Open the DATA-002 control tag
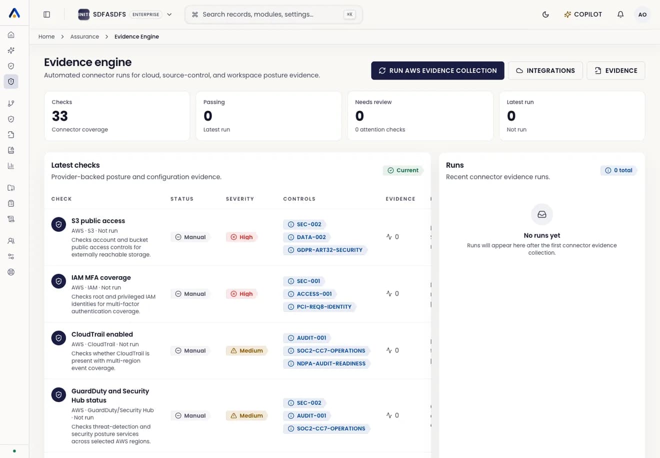Viewport: 660px width, 458px height. pos(306,237)
